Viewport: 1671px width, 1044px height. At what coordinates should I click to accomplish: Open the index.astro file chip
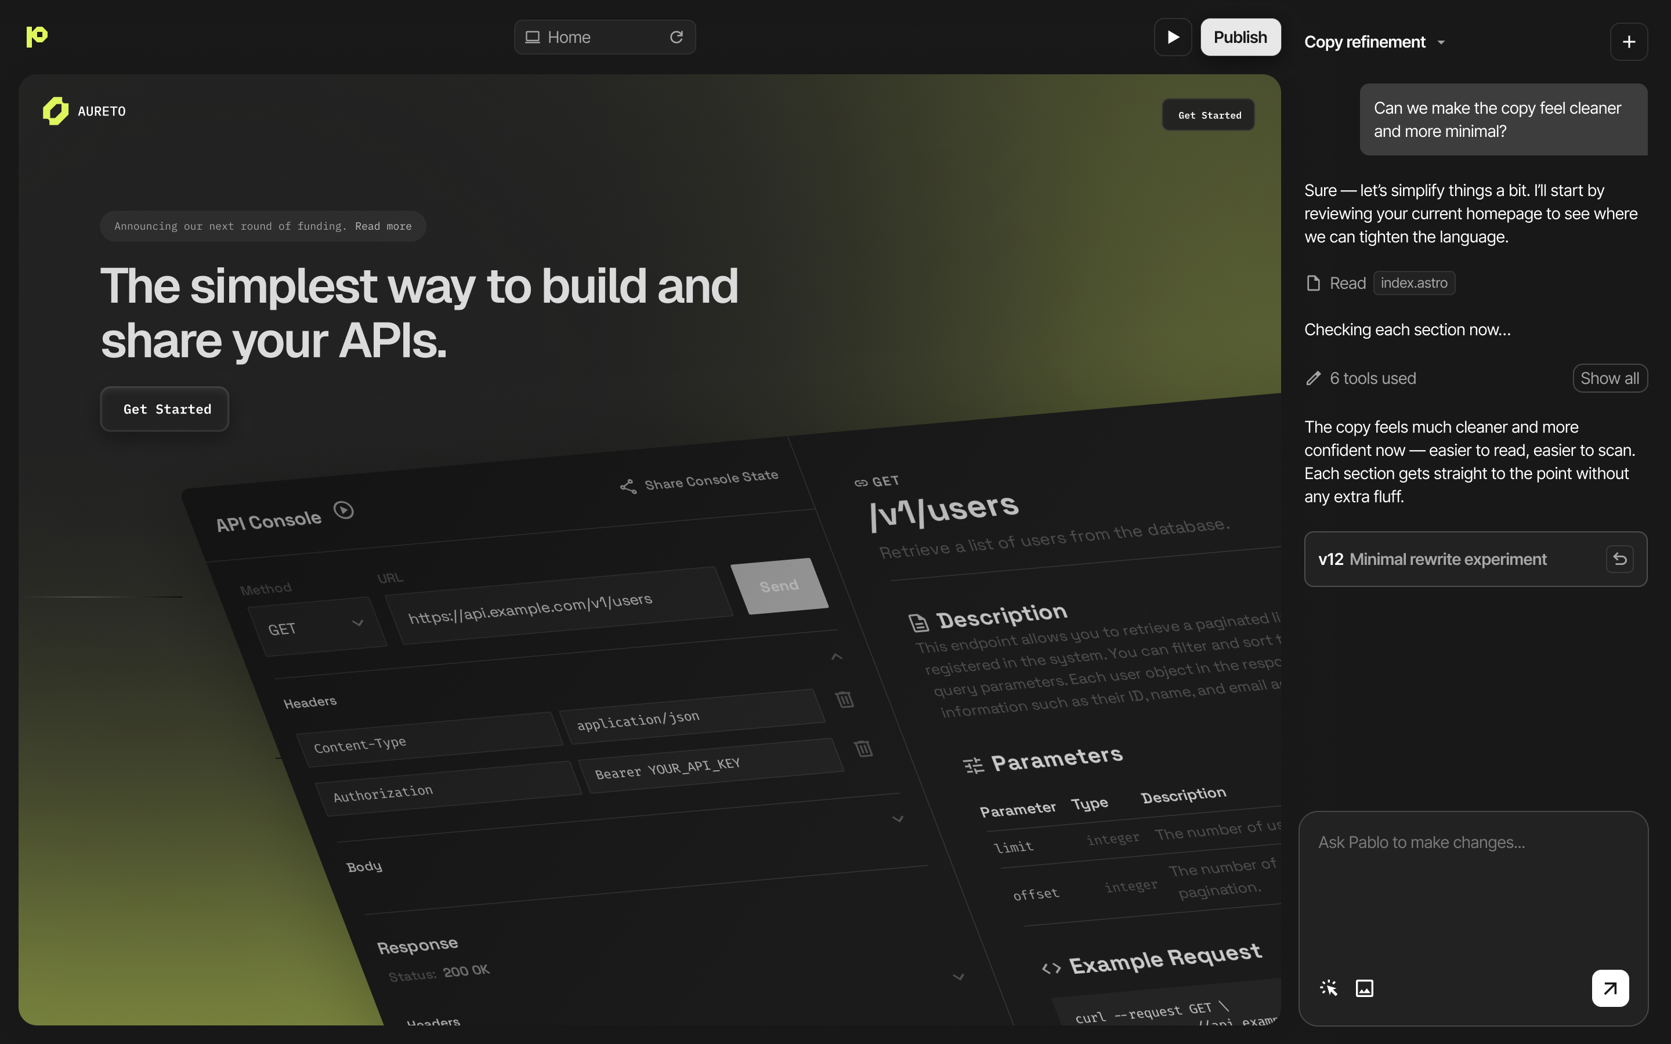(x=1413, y=283)
